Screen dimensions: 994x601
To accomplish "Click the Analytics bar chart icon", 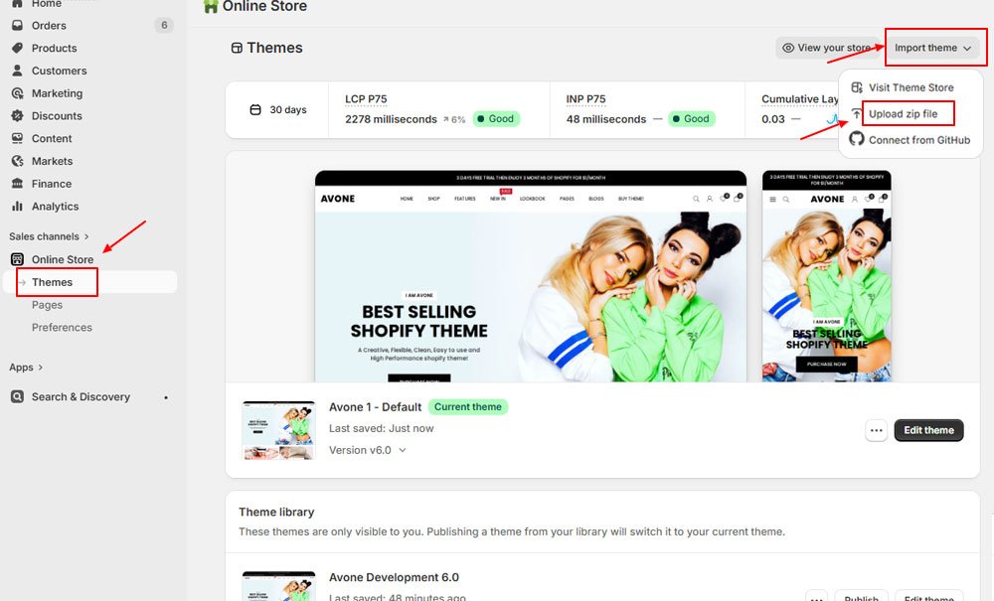I will pyautogui.click(x=17, y=207).
